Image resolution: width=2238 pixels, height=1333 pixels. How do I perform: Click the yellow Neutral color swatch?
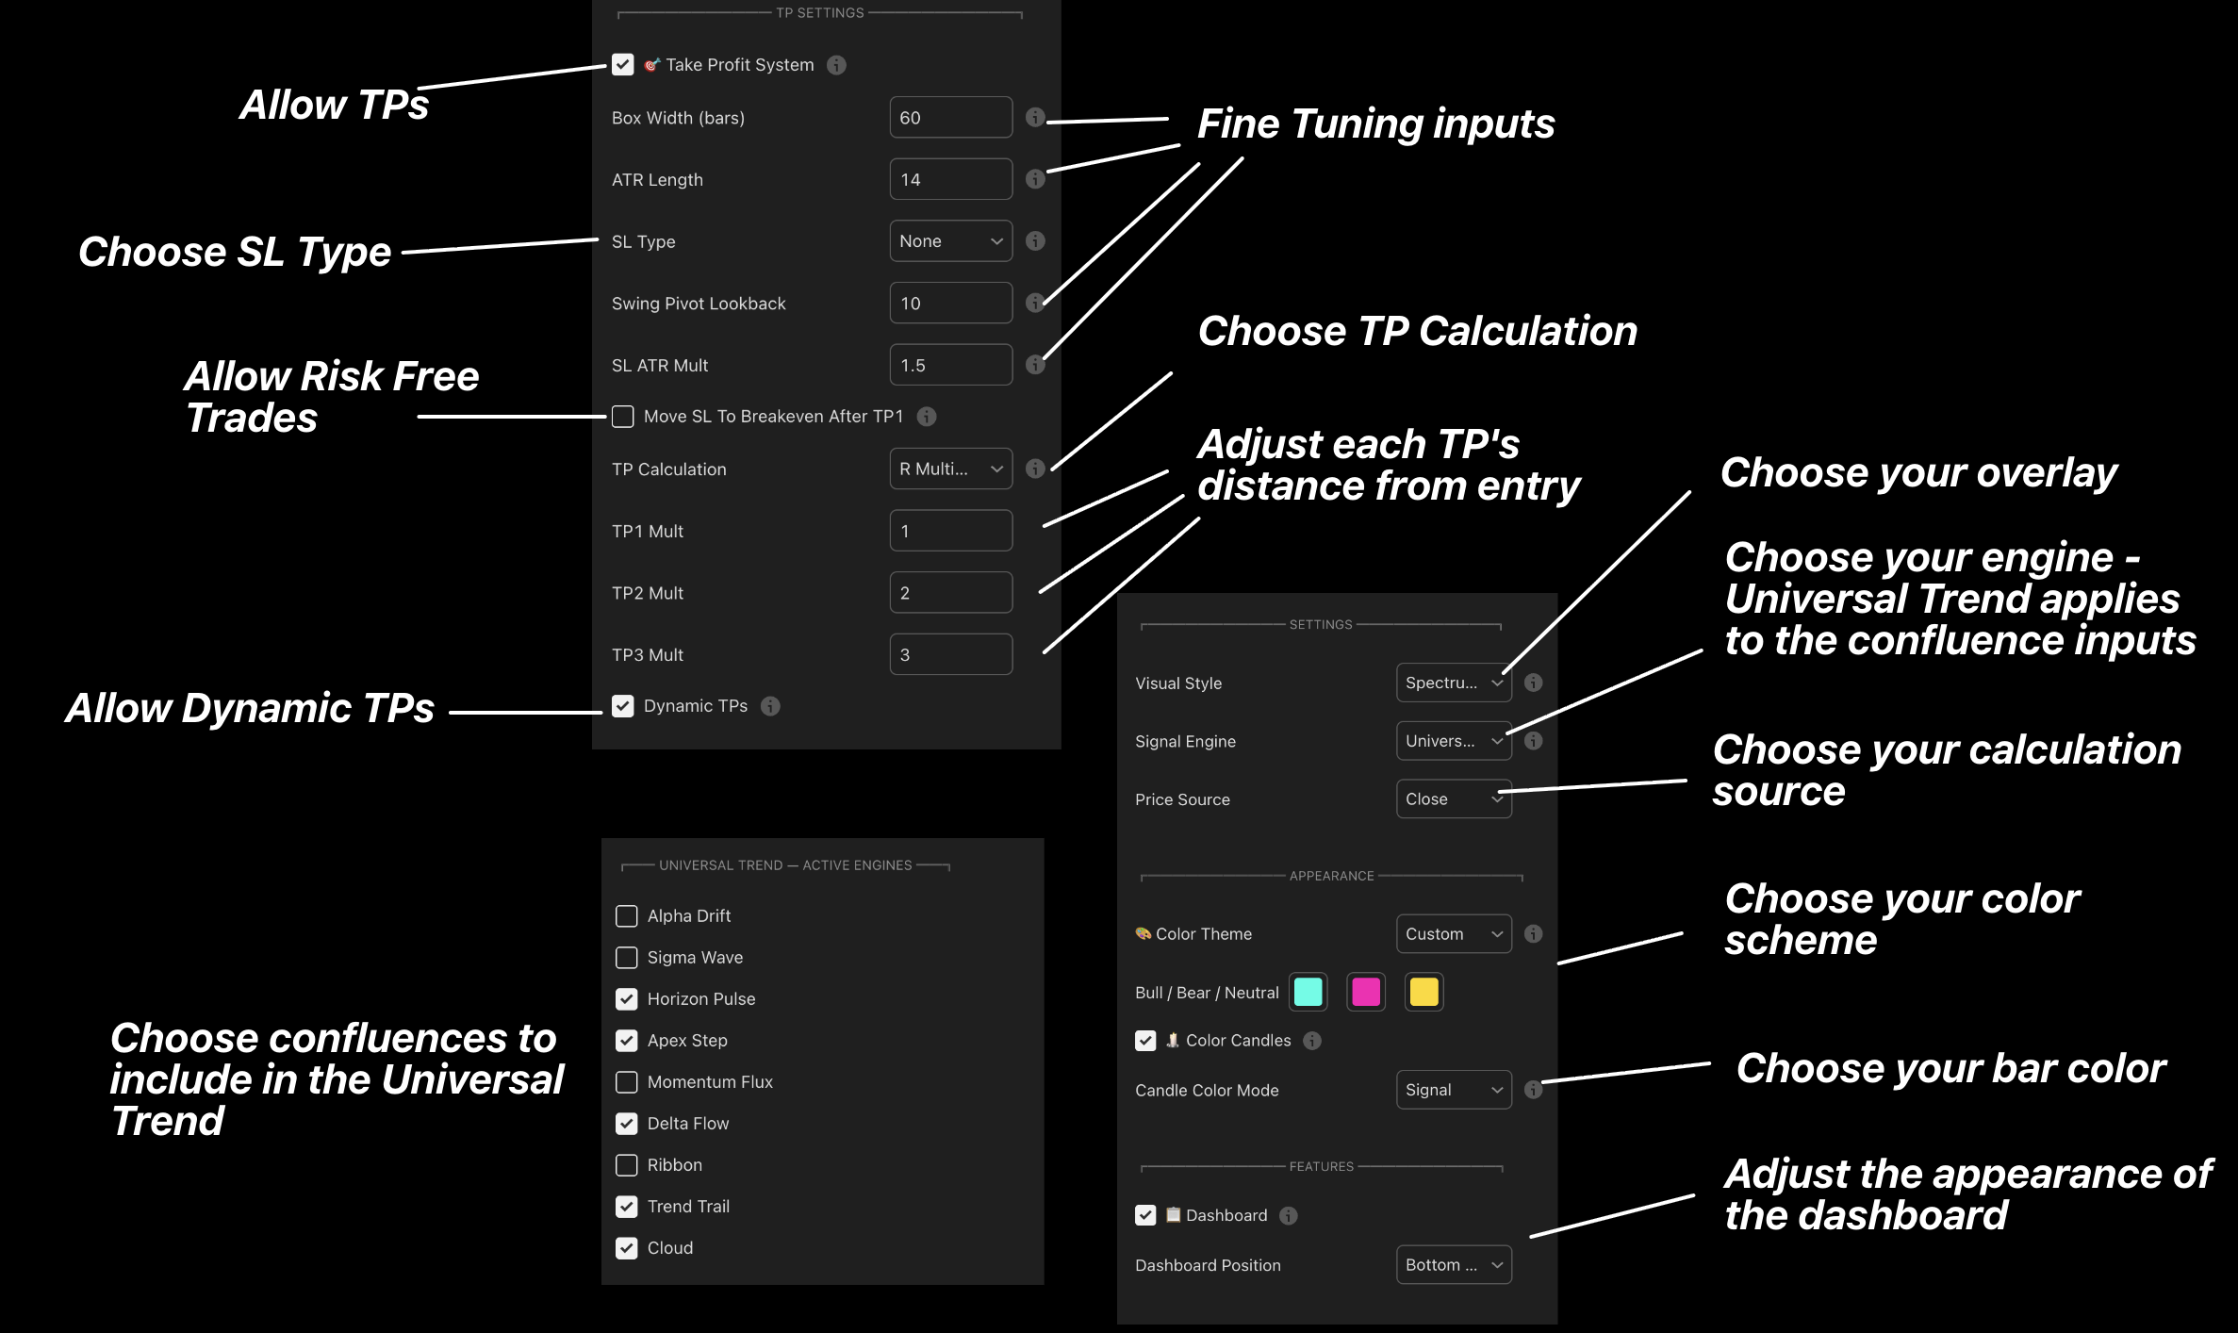[x=1423, y=992]
